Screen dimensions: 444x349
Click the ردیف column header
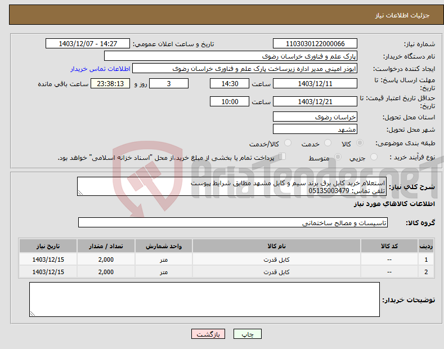[x=426, y=246]
